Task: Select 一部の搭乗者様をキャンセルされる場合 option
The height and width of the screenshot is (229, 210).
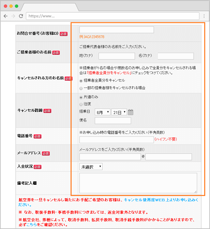Action: tap(81, 88)
